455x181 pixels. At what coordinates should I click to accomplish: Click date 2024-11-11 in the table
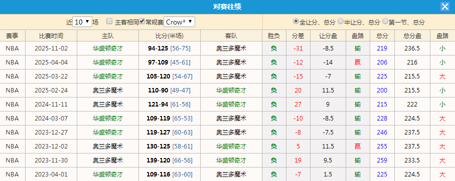51,104
